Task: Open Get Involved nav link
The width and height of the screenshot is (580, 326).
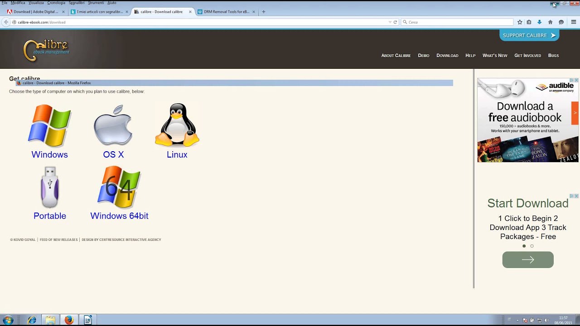Action: tap(527, 56)
